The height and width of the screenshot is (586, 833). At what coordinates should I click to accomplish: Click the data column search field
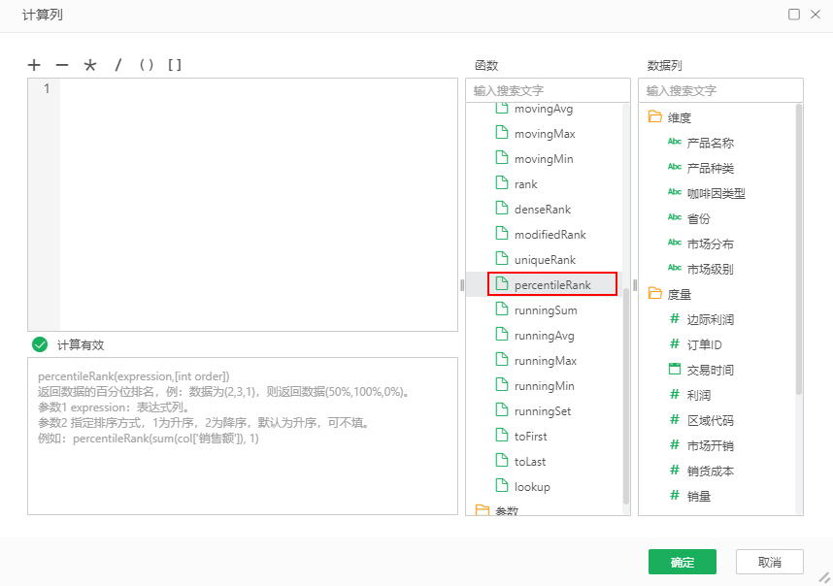[720, 90]
